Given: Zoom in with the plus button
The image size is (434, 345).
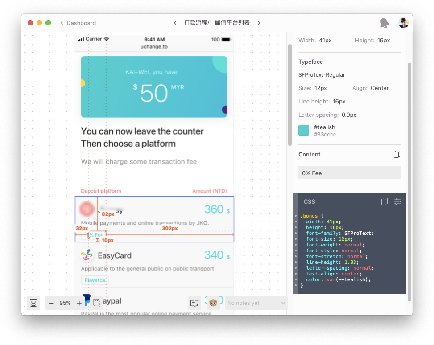Looking at the screenshot, I should [79, 303].
